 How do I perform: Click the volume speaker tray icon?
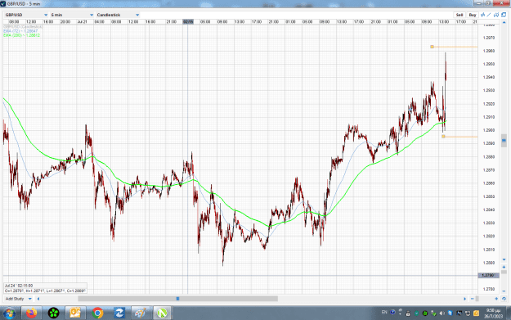[442, 313]
